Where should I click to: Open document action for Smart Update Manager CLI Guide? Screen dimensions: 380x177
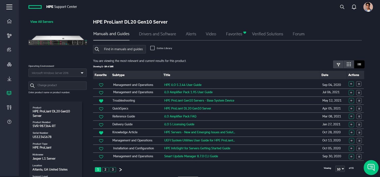pos(359,156)
